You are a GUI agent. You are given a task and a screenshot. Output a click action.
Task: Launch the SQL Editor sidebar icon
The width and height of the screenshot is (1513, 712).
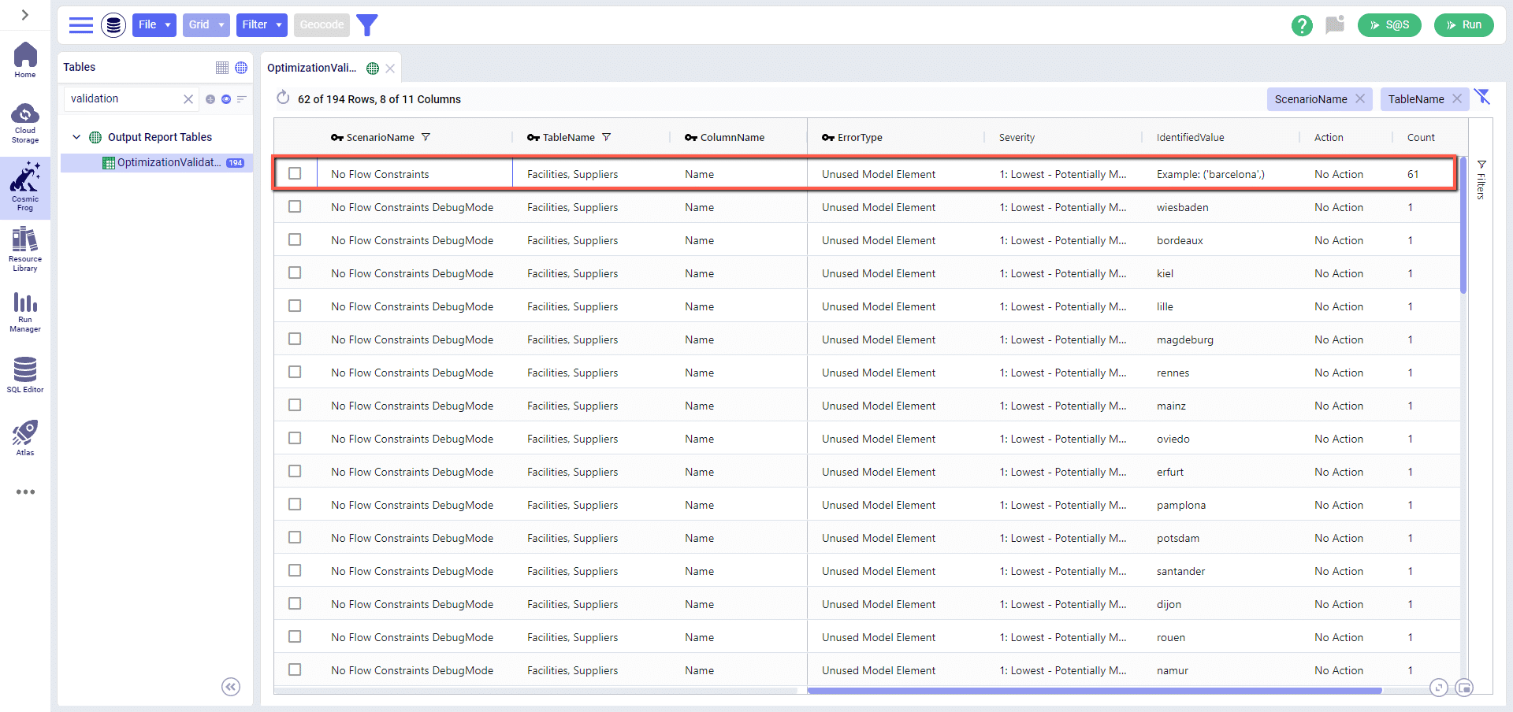[x=25, y=374]
